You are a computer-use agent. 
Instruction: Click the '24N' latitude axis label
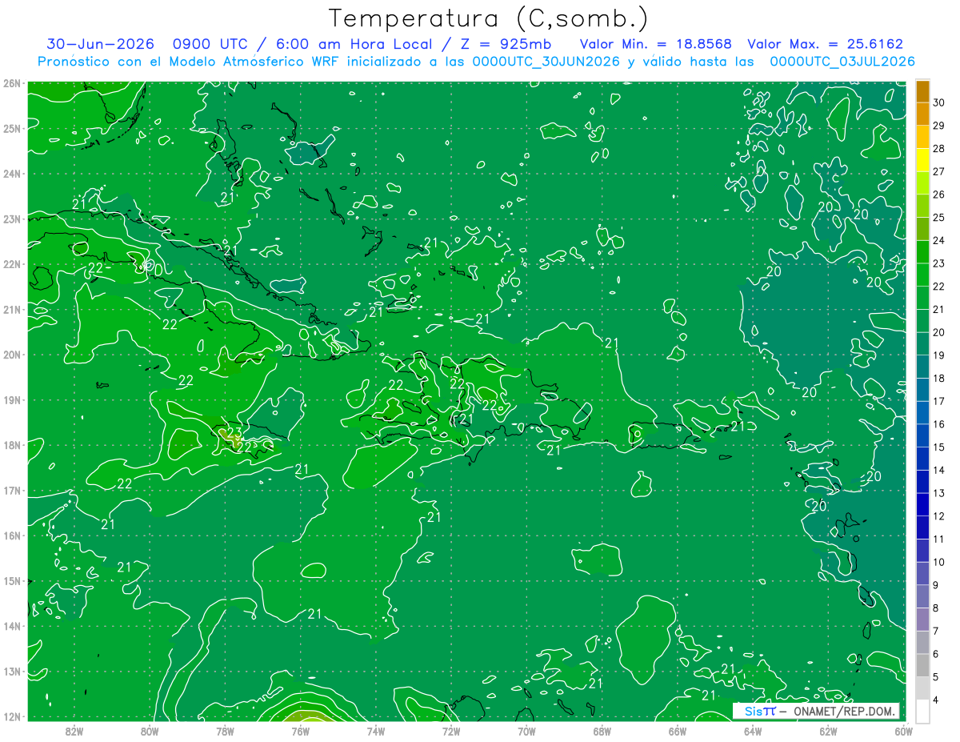[x=12, y=174]
